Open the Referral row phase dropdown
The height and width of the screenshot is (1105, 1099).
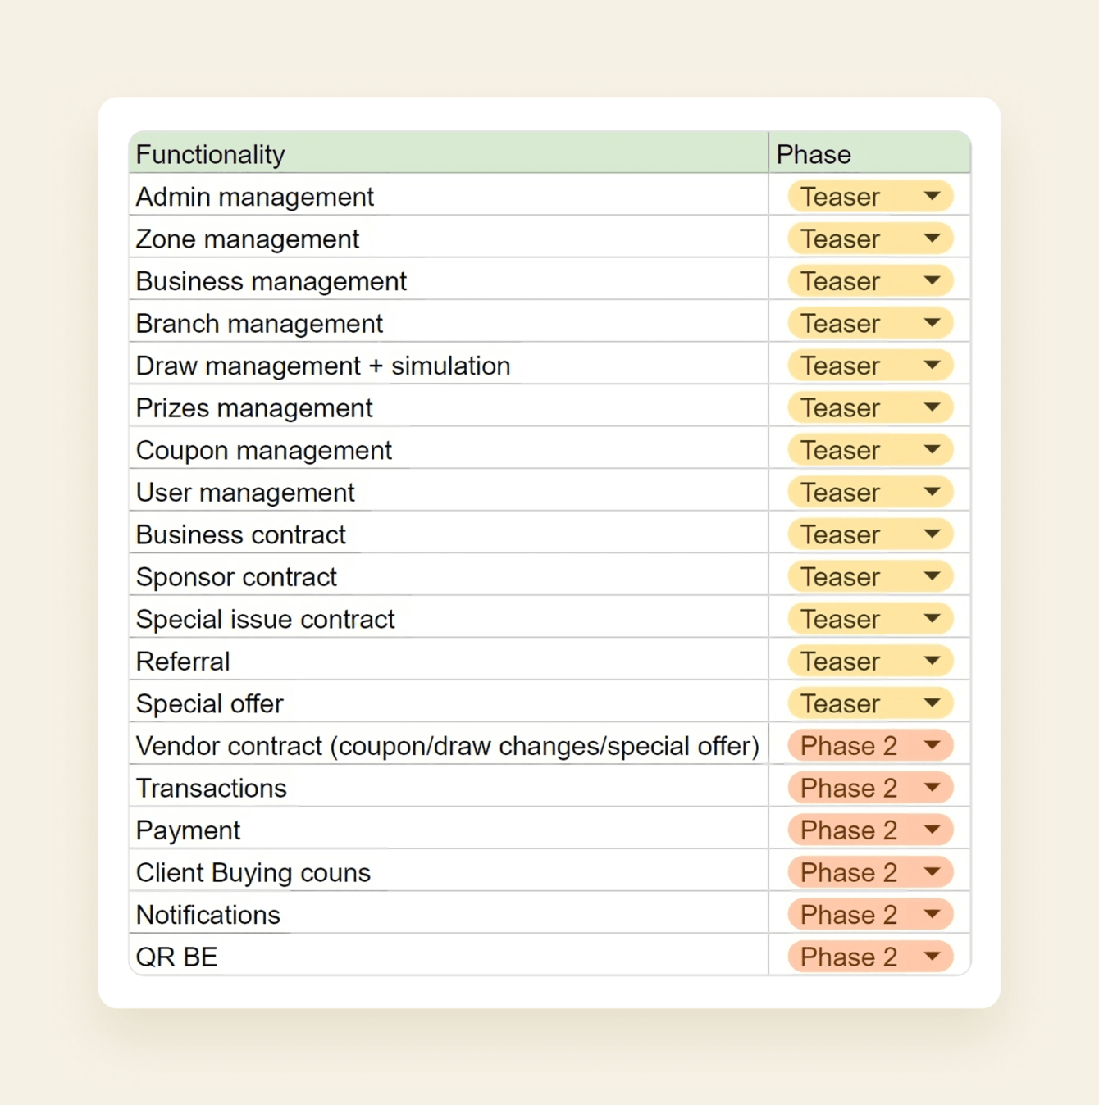(932, 661)
